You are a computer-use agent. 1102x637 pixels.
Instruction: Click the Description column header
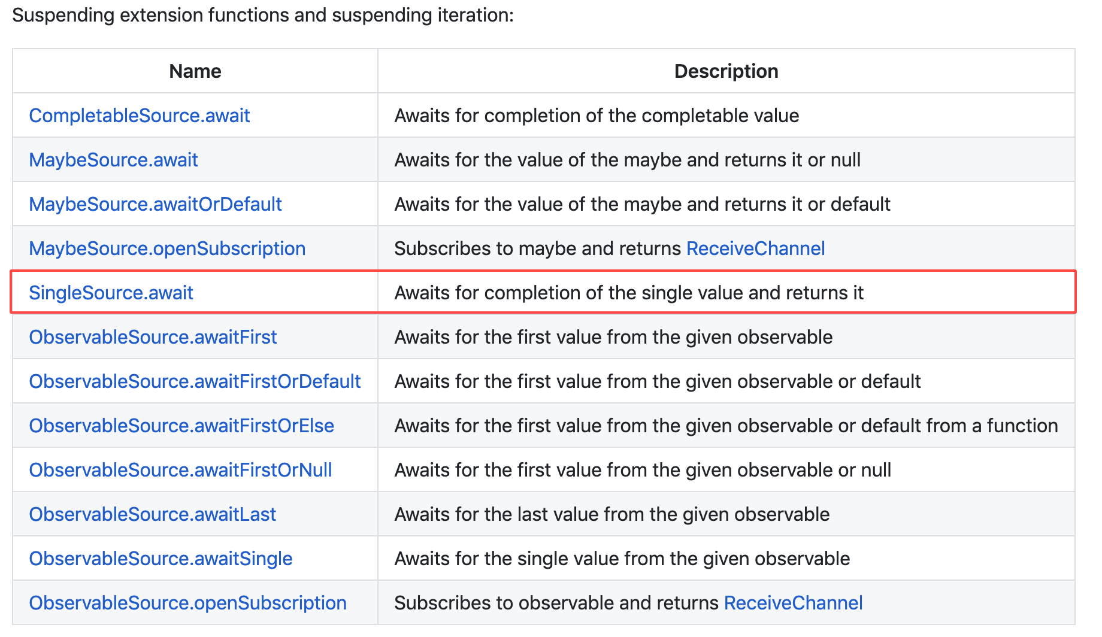click(x=726, y=71)
